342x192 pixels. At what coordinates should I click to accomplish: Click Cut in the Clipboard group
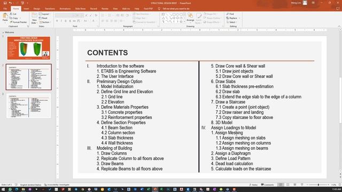click(x=13, y=14)
